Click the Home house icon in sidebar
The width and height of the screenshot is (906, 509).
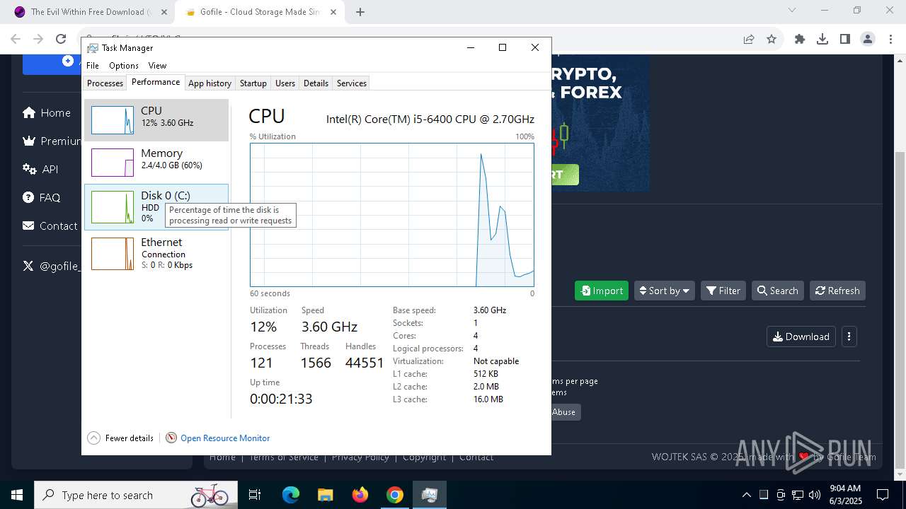tap(29, 112)
